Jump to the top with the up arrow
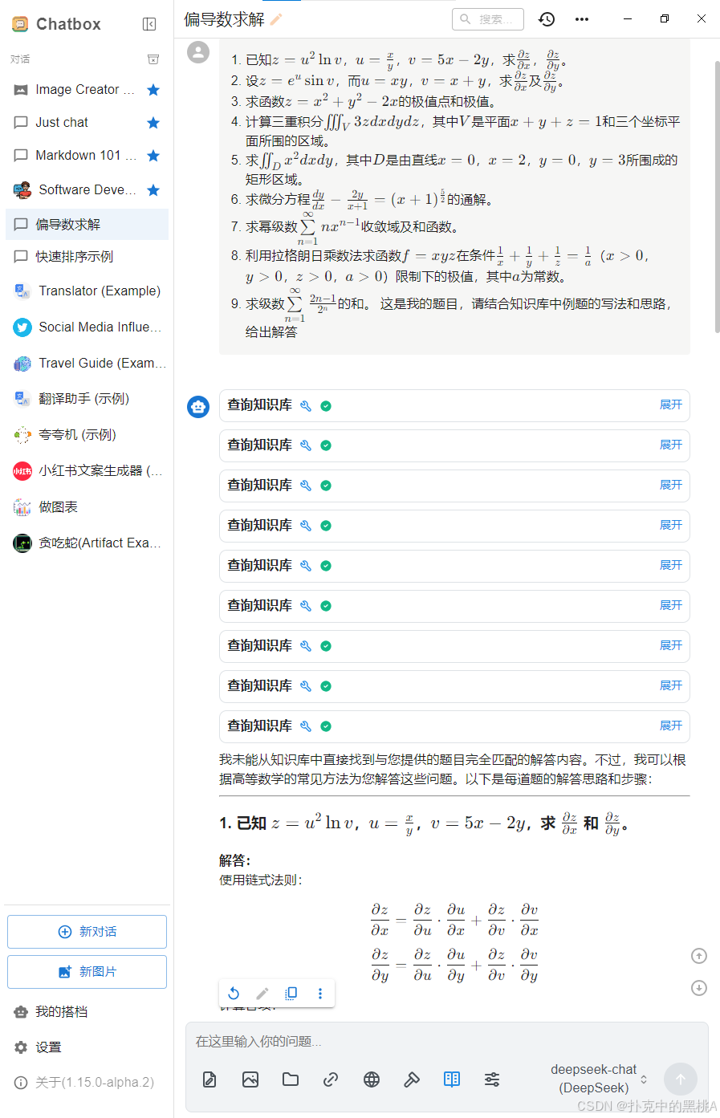 (x=699, y=956)
